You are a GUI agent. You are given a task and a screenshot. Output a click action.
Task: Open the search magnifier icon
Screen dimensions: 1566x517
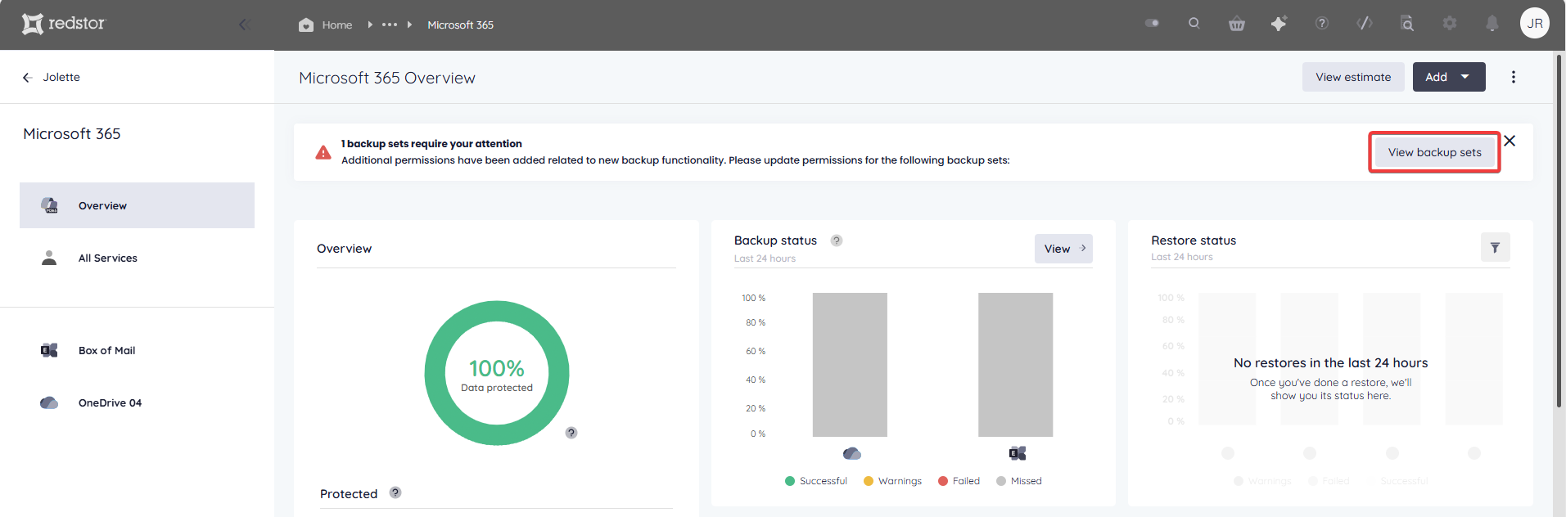click(1194, 23)
